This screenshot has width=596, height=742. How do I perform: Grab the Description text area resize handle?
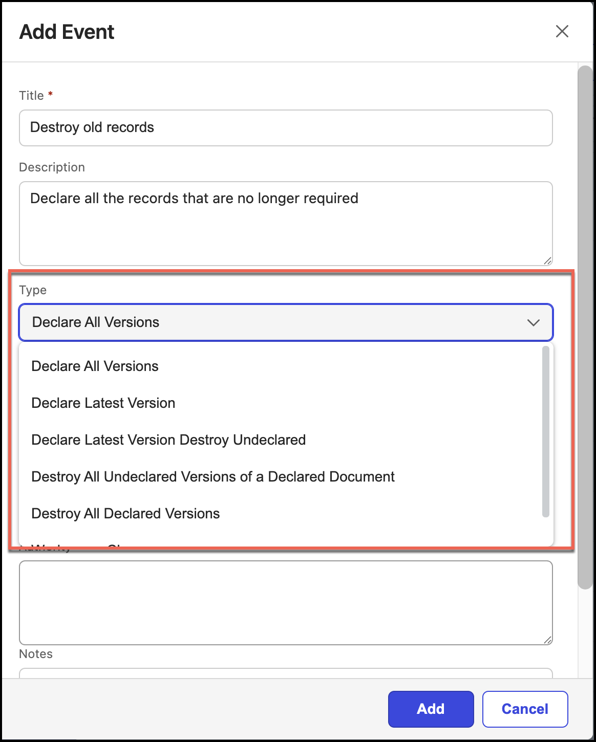(547, 260)
